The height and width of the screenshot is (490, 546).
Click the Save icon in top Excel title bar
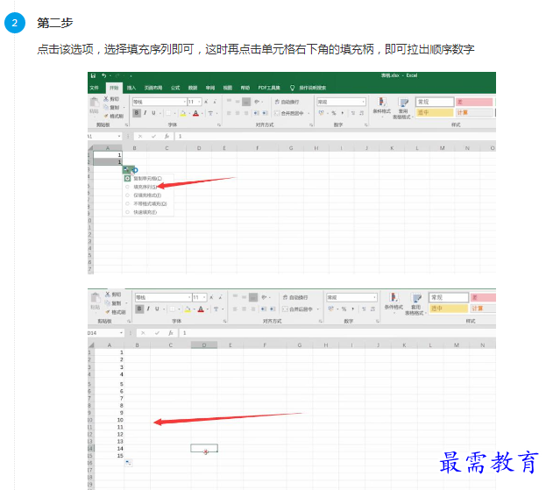click(93, 75)
